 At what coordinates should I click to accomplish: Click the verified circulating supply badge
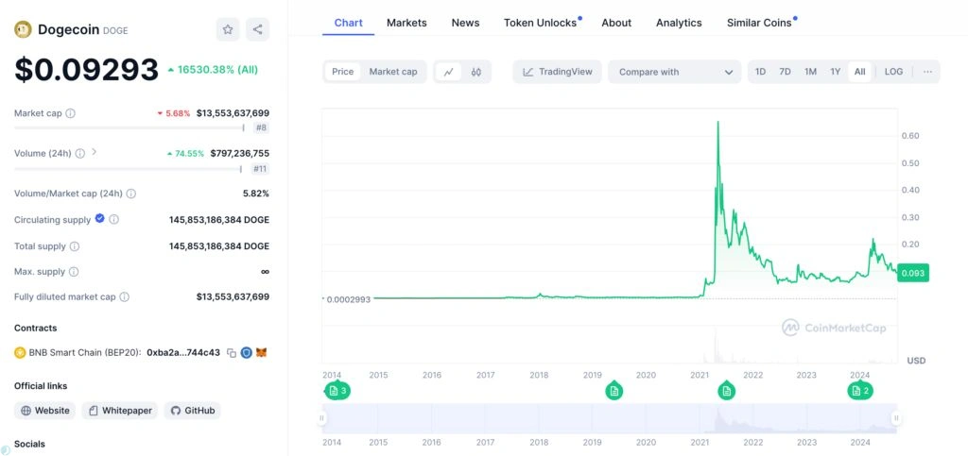click(99, 218)
